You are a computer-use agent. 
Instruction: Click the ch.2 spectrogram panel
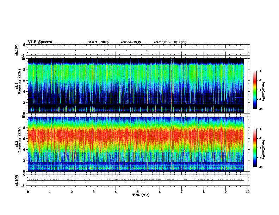point(136,144)
